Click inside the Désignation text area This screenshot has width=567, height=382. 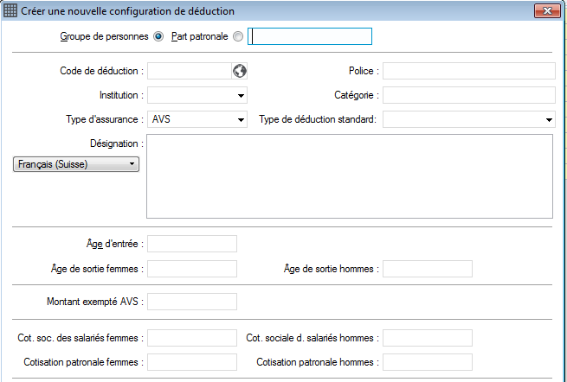350,176
